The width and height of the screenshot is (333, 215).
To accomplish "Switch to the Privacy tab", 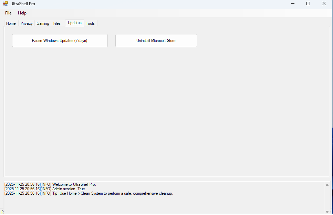I will click(27, 23).
